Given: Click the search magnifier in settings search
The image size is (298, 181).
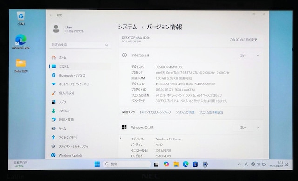Looking at the screenshot, I should [107, 45].
